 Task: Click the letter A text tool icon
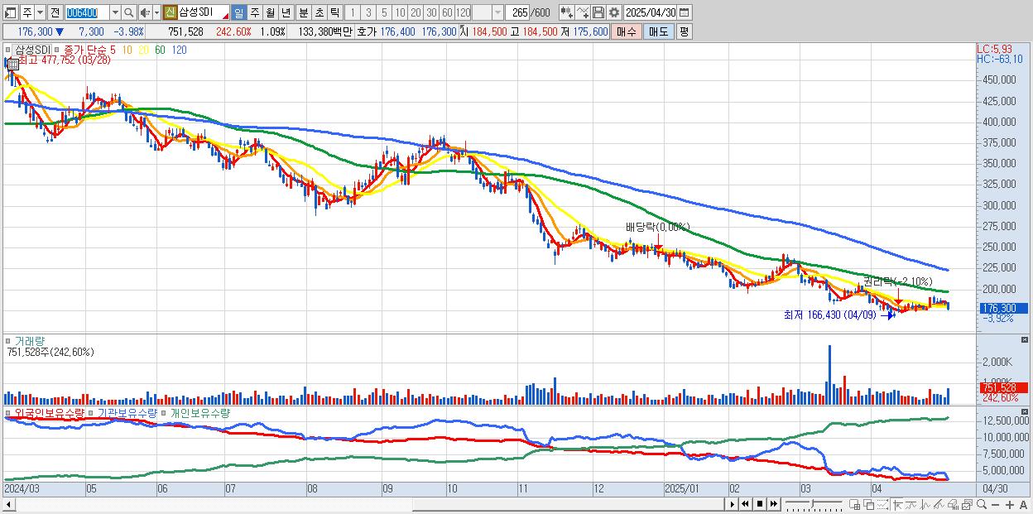(x=1023, y=504)
